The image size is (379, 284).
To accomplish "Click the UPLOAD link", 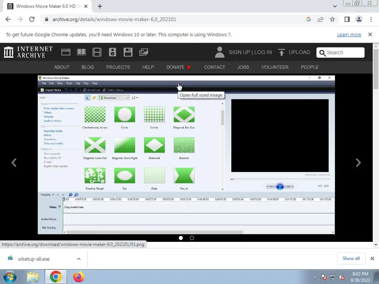I will tap(299, 52).
